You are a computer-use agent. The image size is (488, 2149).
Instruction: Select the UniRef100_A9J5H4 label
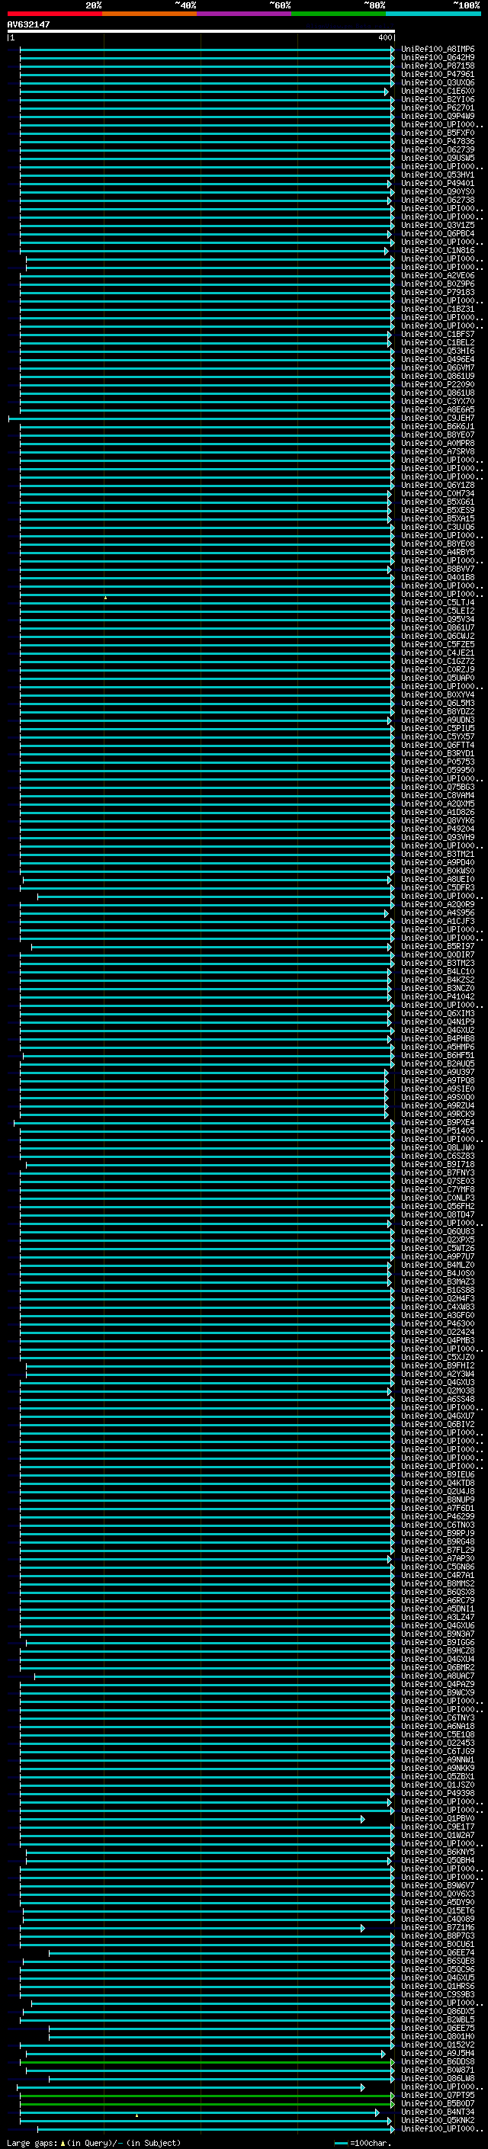(x=437, y=2053)
